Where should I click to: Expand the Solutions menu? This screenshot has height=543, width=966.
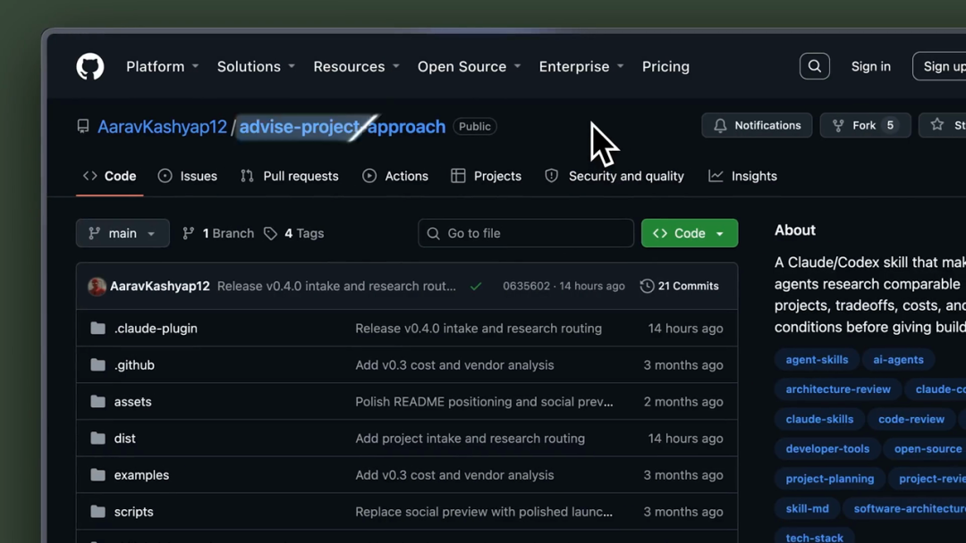pyautogui.click(x=256, y=66)
